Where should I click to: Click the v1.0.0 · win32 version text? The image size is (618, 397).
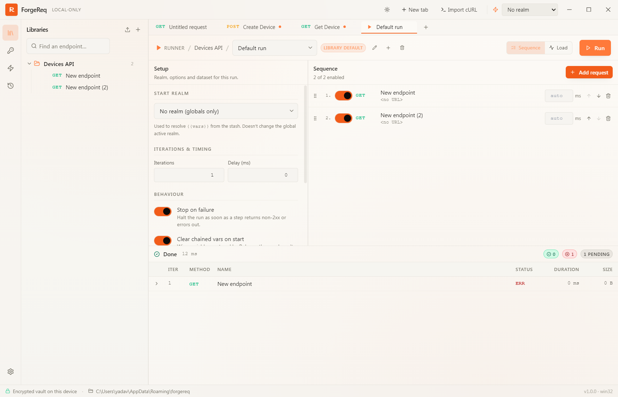[x=598, y=391]
